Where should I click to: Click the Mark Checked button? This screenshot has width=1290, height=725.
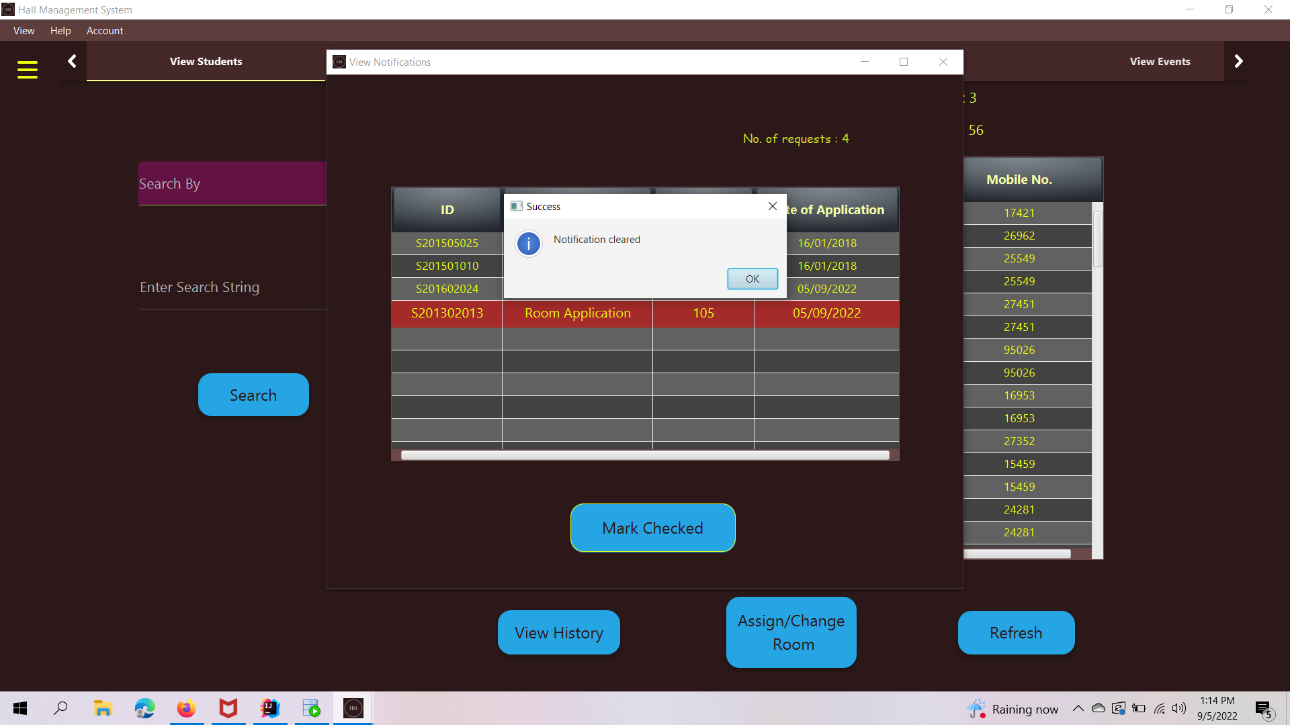(652, 528)
